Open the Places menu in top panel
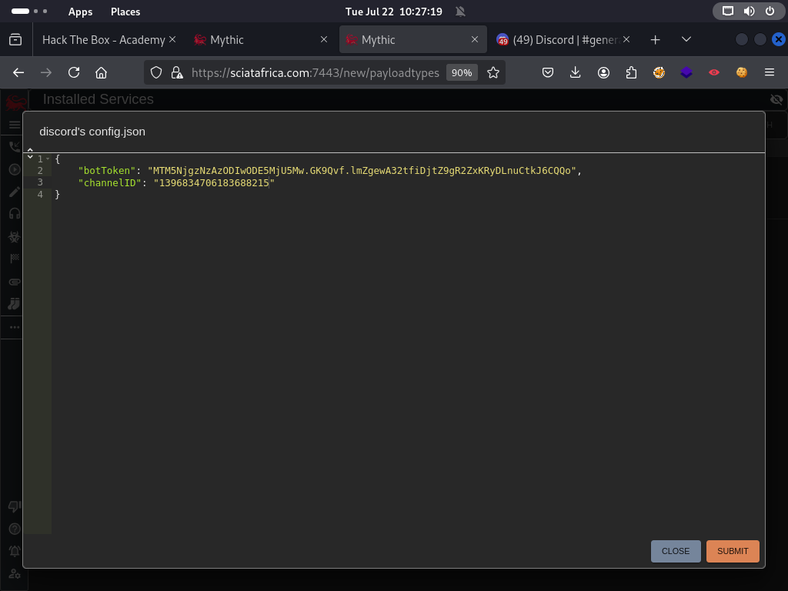788x591 pixels. pos(125,12)
